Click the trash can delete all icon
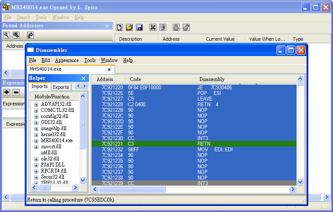The image size is (333, 212). pyautogui.click(x=163, y=27)
